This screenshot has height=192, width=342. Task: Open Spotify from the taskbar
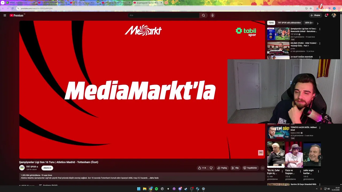156,189
